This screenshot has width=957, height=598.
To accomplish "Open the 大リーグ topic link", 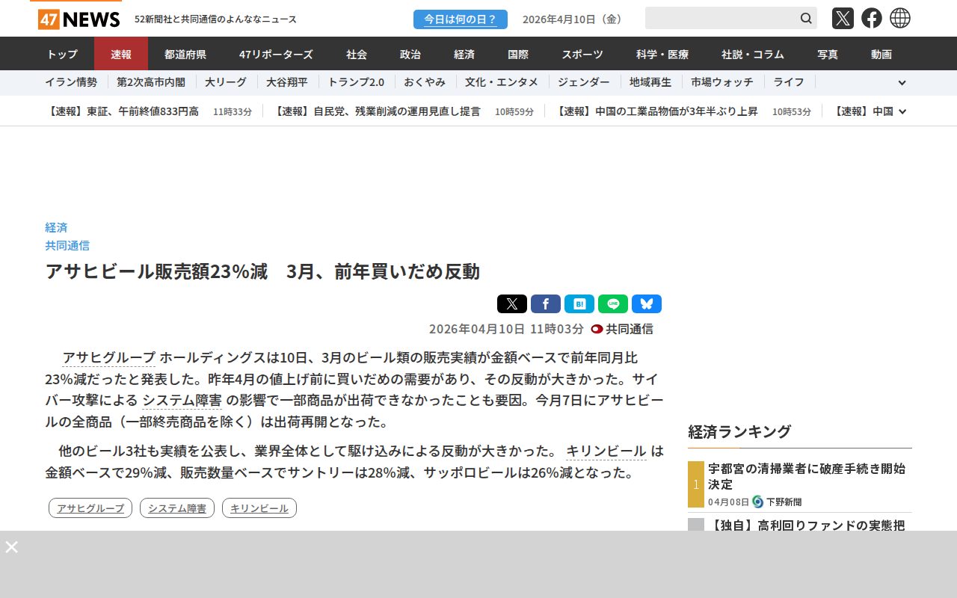I will tap(226, 82).
